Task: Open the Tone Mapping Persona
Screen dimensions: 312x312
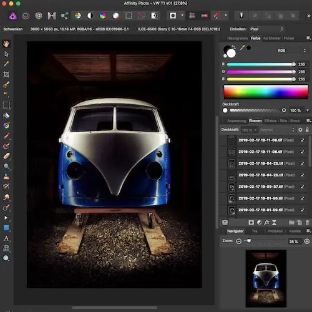Action: pyautogui.click(x=52, y=16)
